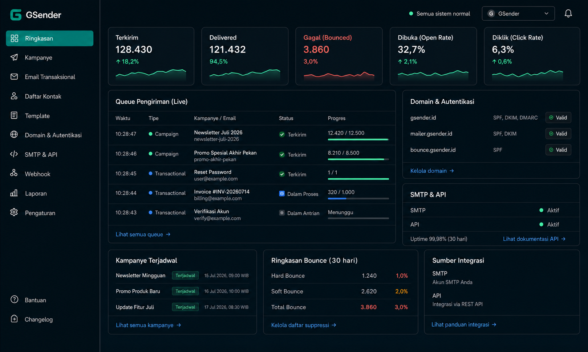The image size is (588, 352).
Task: Click 'billing@example.com' in queue
Action: tap(218, 198)
